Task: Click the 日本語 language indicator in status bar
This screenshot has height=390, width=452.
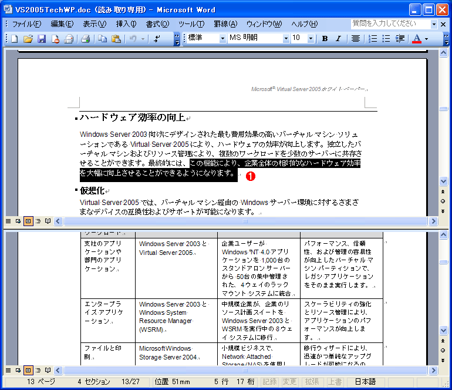Action: point(365,382)
